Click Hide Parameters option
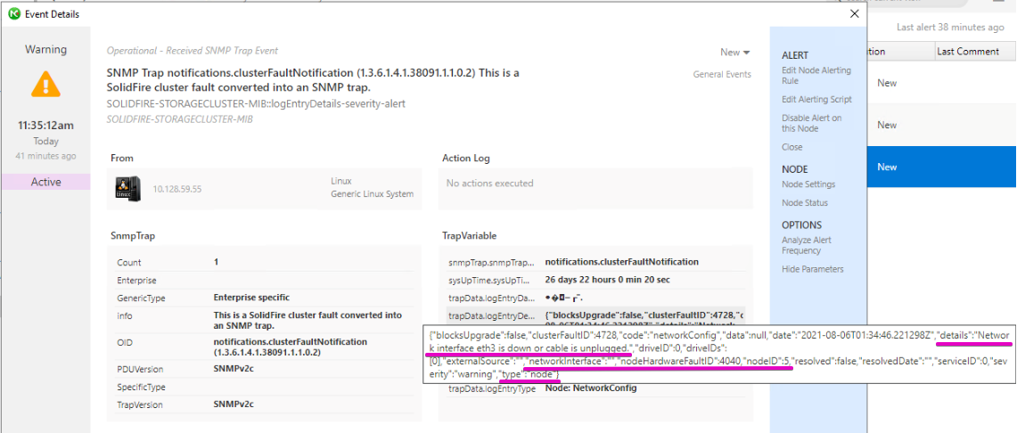The image size is (1017, 433). (813, 269)
